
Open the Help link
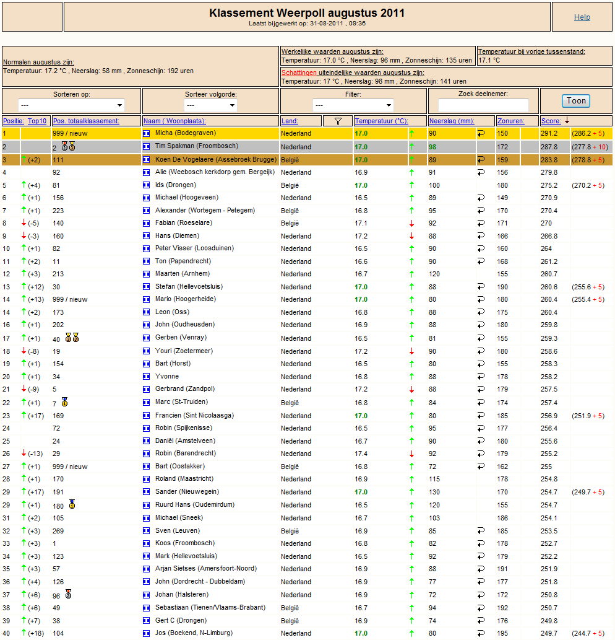click(582, 17)
